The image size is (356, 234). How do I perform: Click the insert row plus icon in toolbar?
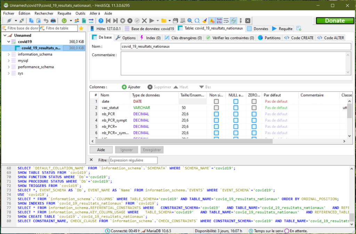pos(123,21)
